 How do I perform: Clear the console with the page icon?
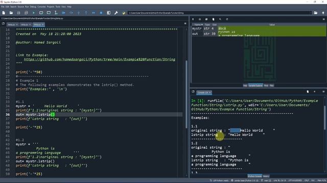point(308,91)
